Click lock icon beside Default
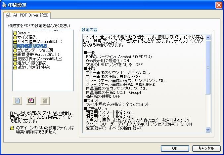Screen dimensions: 224x155 [x=15, y=33]
